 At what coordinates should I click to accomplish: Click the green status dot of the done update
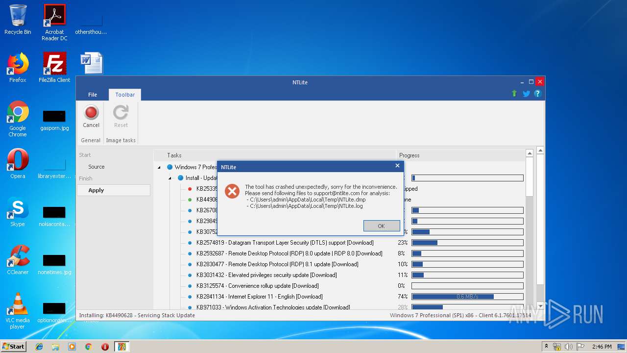point(190,200)
